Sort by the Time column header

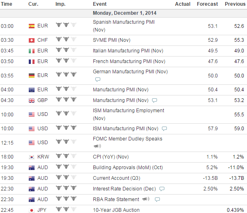pyautogui.click(x=7, y=4)
